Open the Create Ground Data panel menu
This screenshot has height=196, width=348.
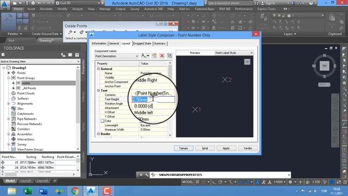point(47,34)
